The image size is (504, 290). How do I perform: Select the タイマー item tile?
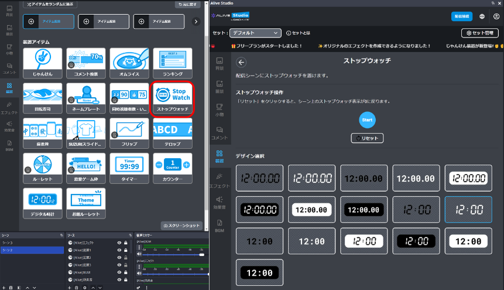129,166
